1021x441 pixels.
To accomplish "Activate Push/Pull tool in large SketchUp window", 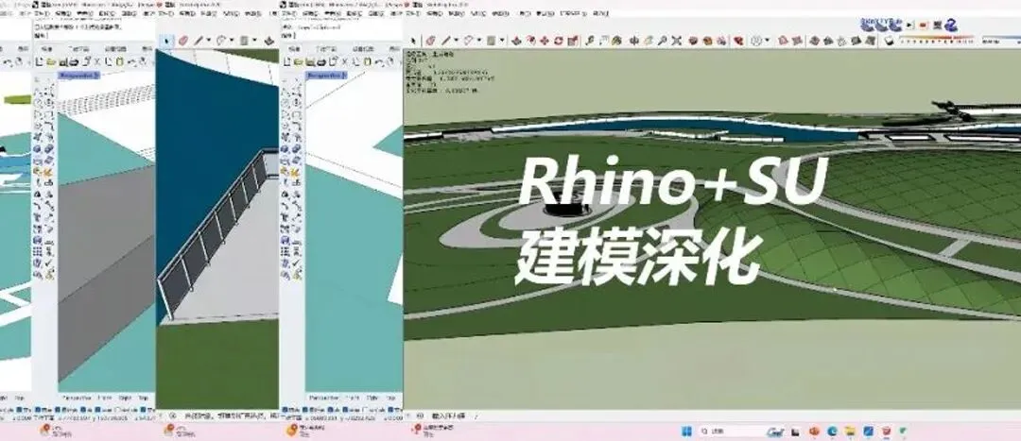I will 516,41.
